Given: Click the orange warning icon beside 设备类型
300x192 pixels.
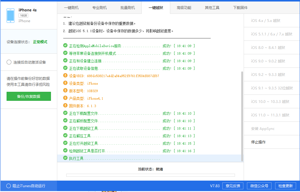Looking at the screenshot, I should (65, 83).
